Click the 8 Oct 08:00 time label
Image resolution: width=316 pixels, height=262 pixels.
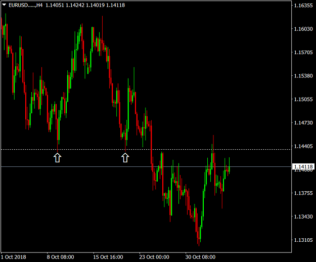(60, 257)
